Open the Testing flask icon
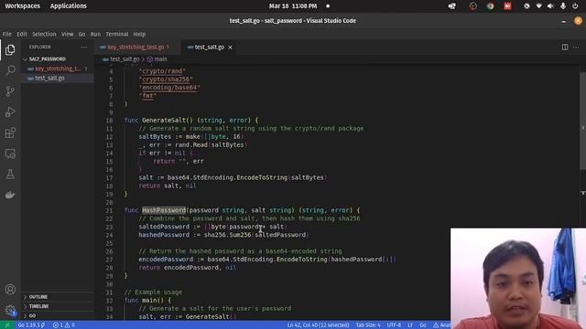The height and width of the screenshot is (329, 586). coord(10,175)
